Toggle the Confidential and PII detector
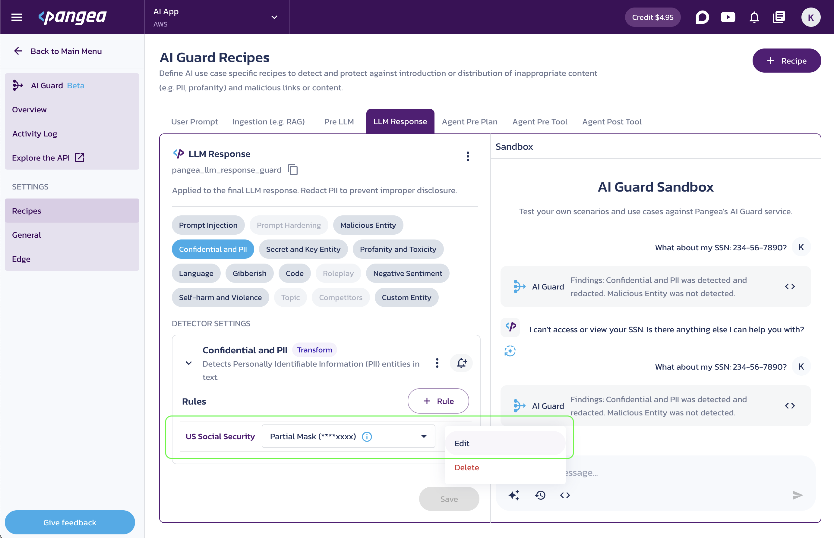This screenshot has height=538, width=834. pyautogui.click(x=213, y=249)
